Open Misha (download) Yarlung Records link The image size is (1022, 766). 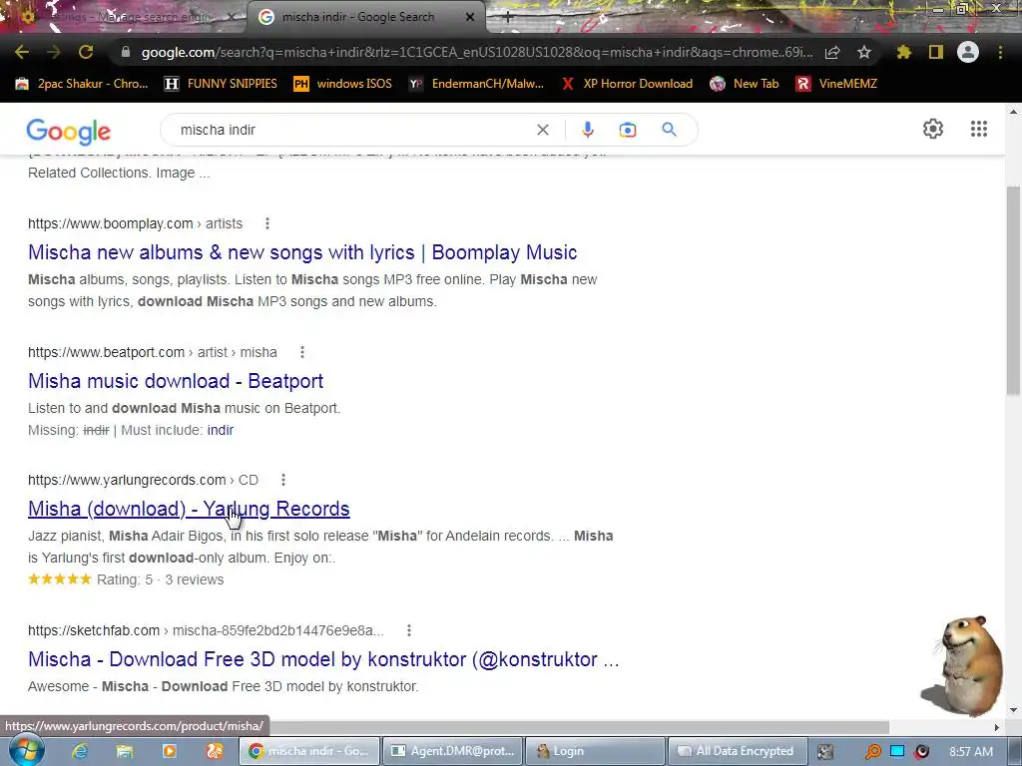(189, 508)
